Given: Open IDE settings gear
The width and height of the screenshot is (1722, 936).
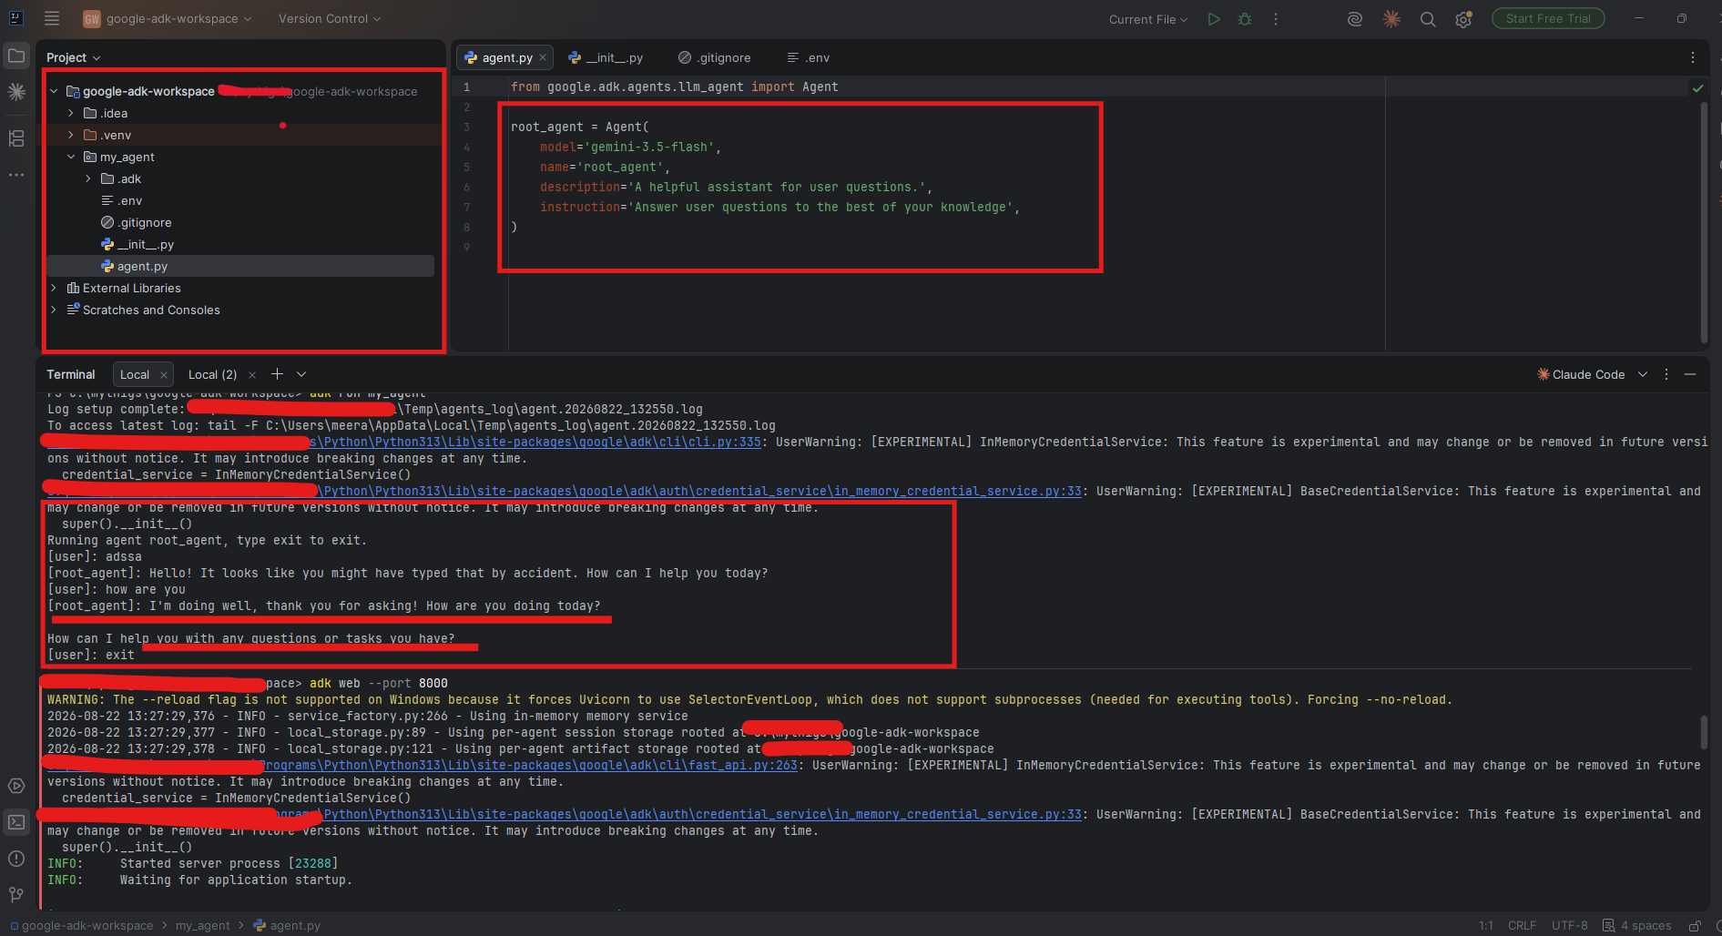Looking at the screenshot, I should tap(1463, 19).
